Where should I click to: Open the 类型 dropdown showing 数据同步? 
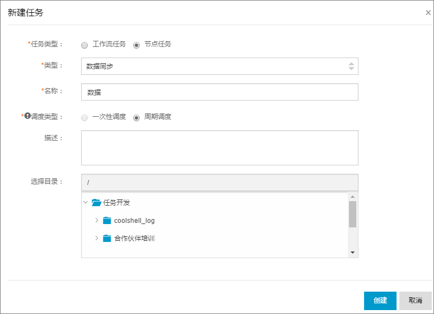click(220, 66)
